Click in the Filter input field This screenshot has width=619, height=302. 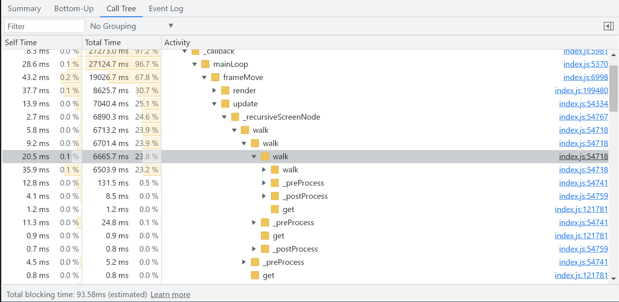[x=44, y=26]
